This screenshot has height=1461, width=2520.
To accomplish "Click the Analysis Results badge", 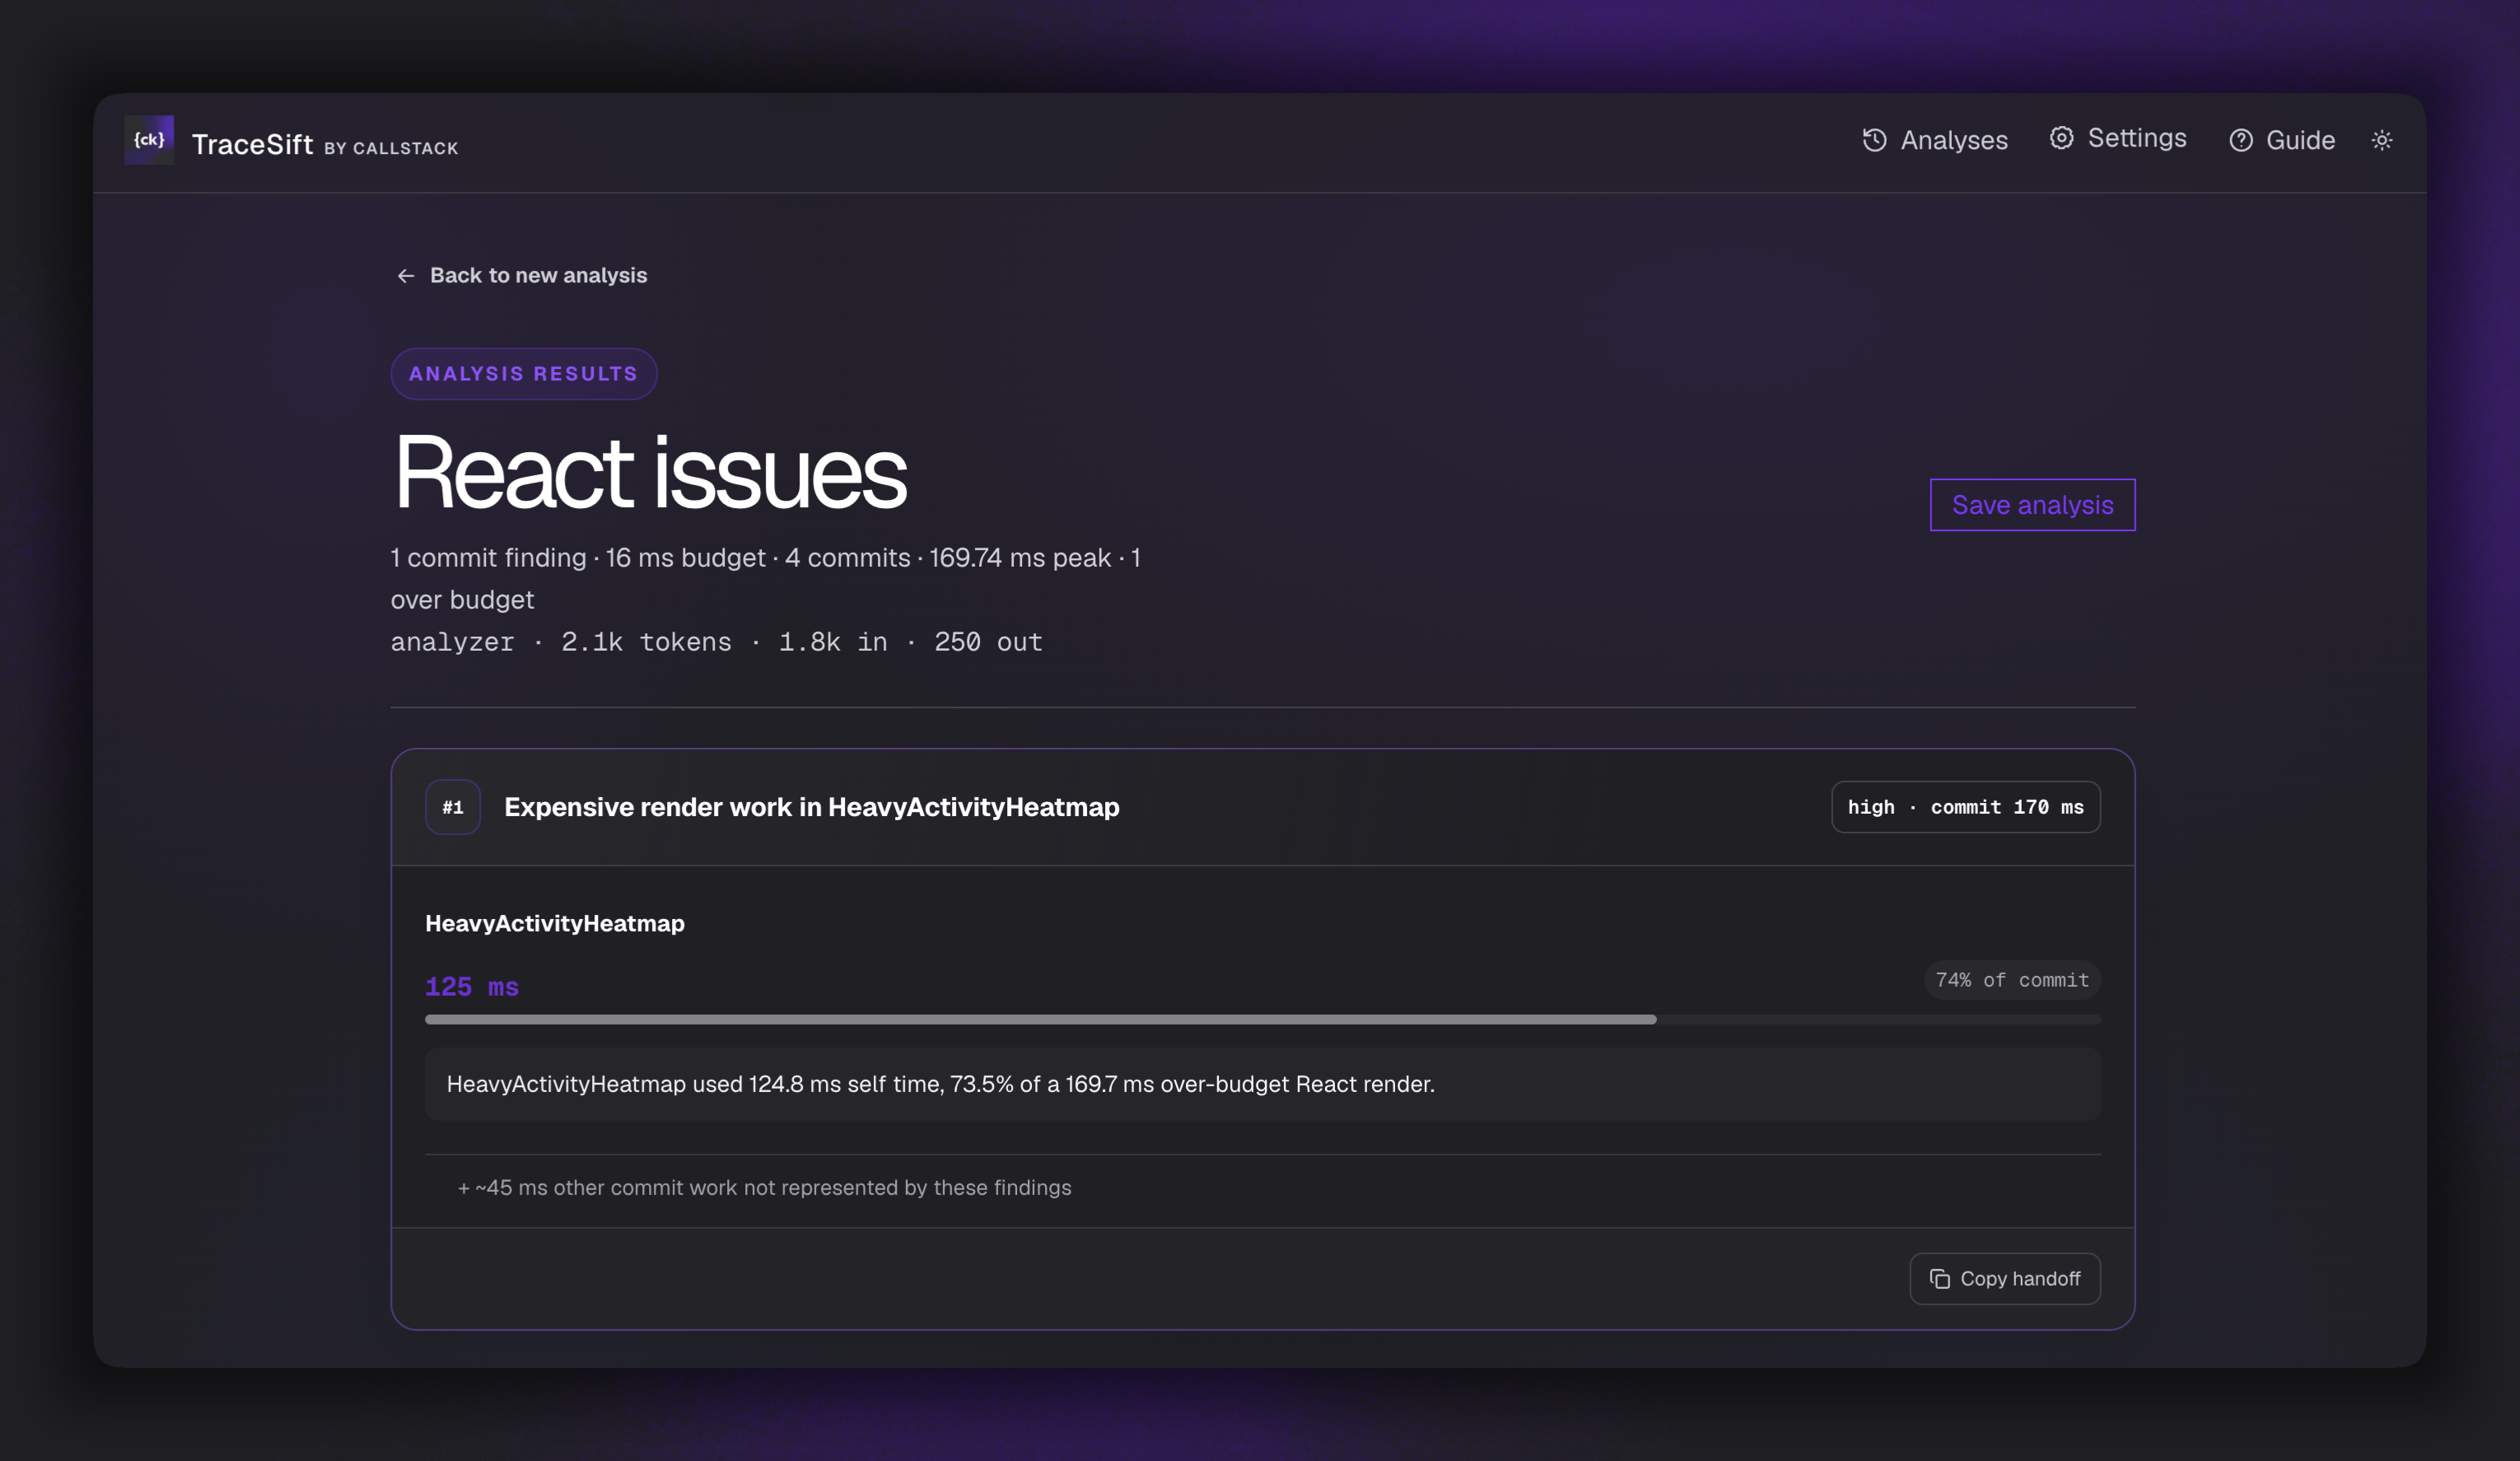I will click(x=523, y=374).
